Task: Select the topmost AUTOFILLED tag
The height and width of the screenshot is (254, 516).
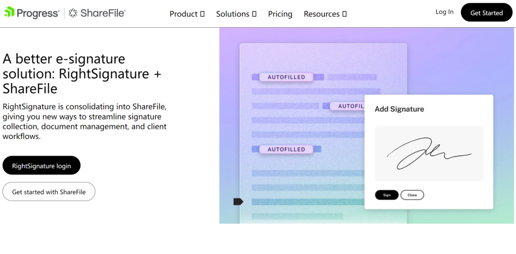Action: (x=286, y=77)
